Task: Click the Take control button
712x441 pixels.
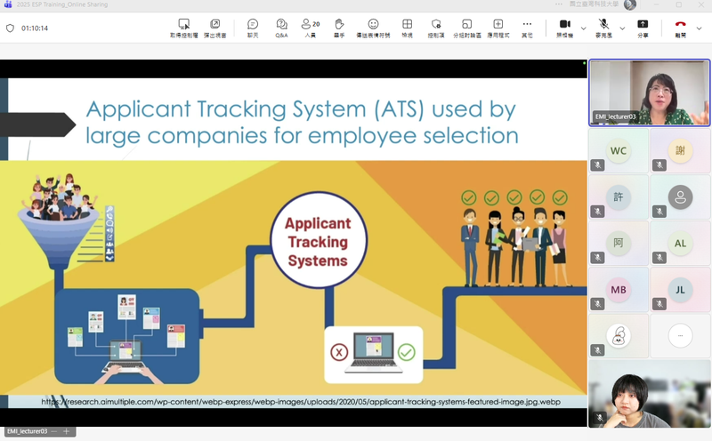Action: click(184, 28)
